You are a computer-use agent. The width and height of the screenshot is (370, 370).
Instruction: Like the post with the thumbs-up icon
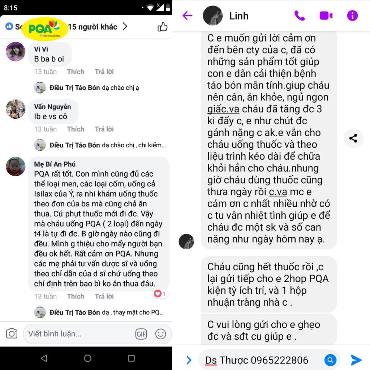[x=162, y=27]
